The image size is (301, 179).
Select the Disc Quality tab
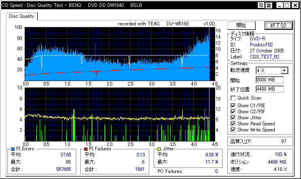(x=21, y=16)
